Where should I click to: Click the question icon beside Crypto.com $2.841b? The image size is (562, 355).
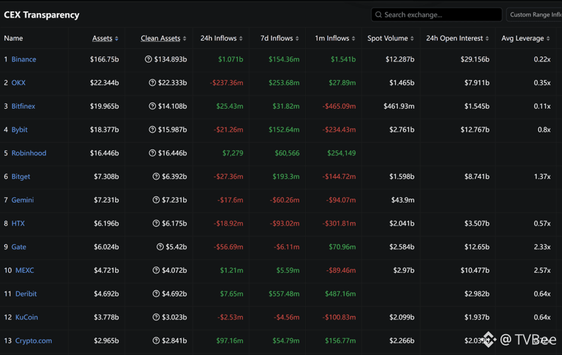coord(157,341)
